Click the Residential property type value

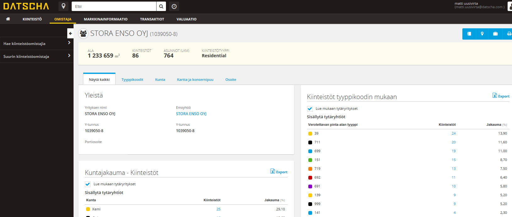tap(214, 56)
